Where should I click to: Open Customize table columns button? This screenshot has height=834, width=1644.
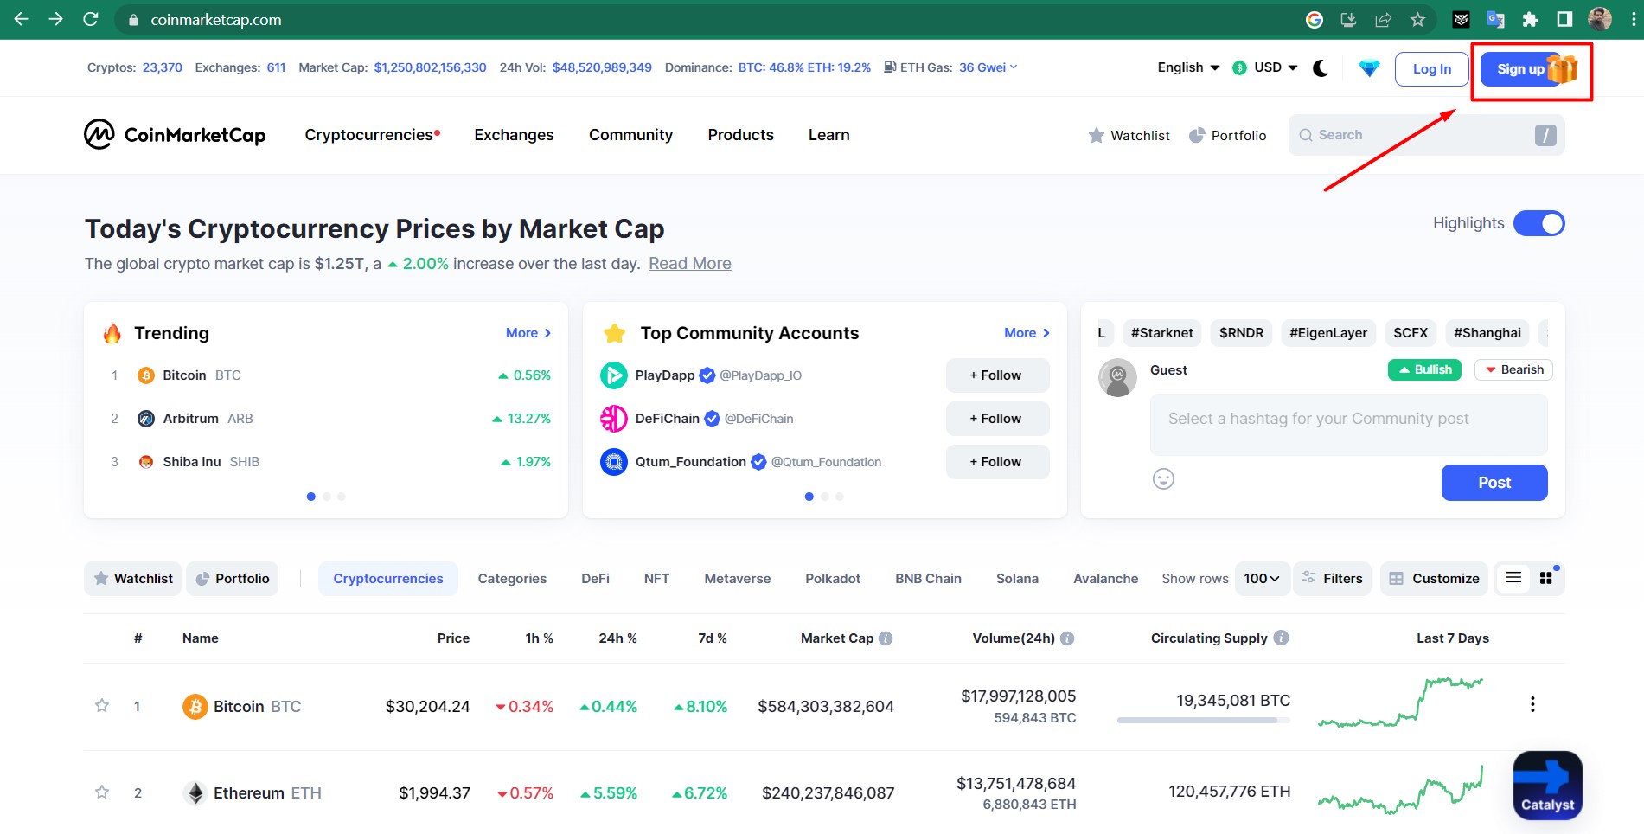1434,578
